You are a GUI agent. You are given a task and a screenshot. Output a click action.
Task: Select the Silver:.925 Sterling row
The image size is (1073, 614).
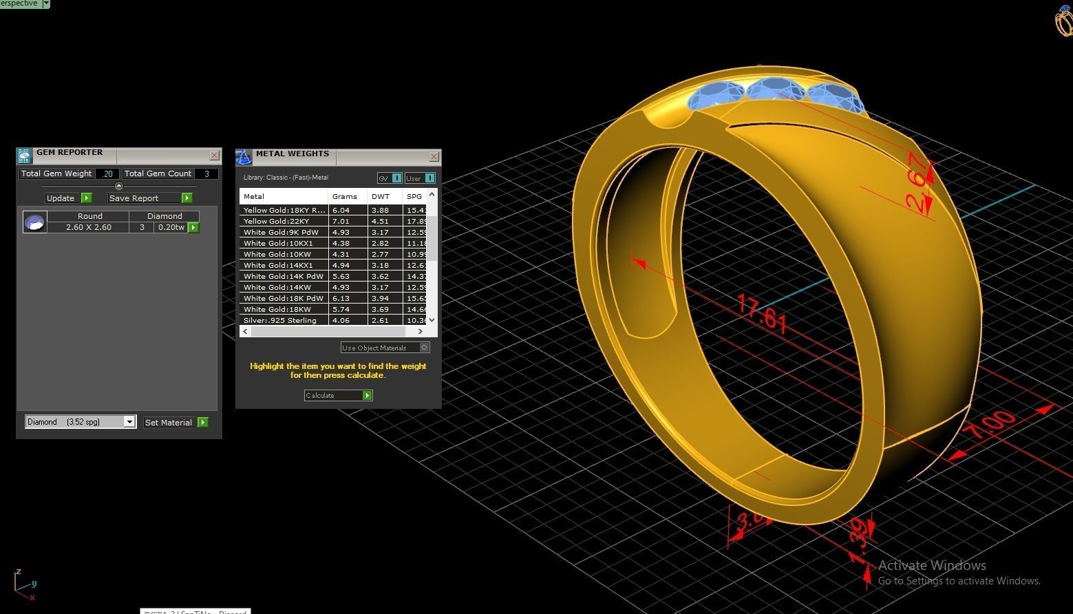click(334, 320)
